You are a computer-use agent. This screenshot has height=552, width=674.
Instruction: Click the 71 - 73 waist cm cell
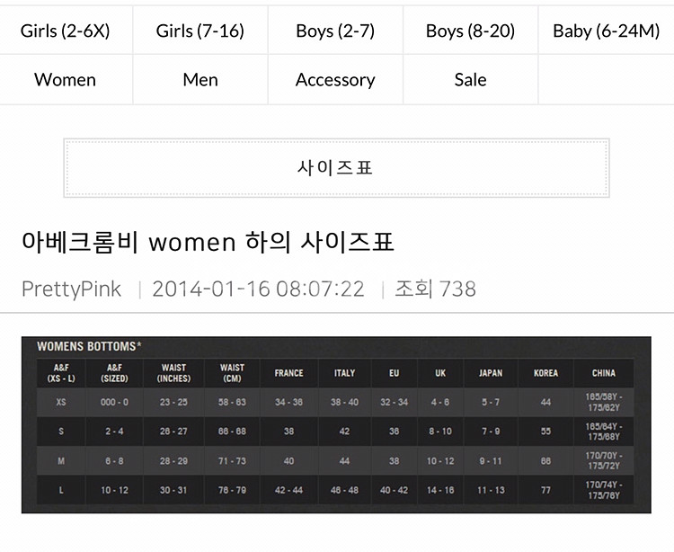click(232, 461)
